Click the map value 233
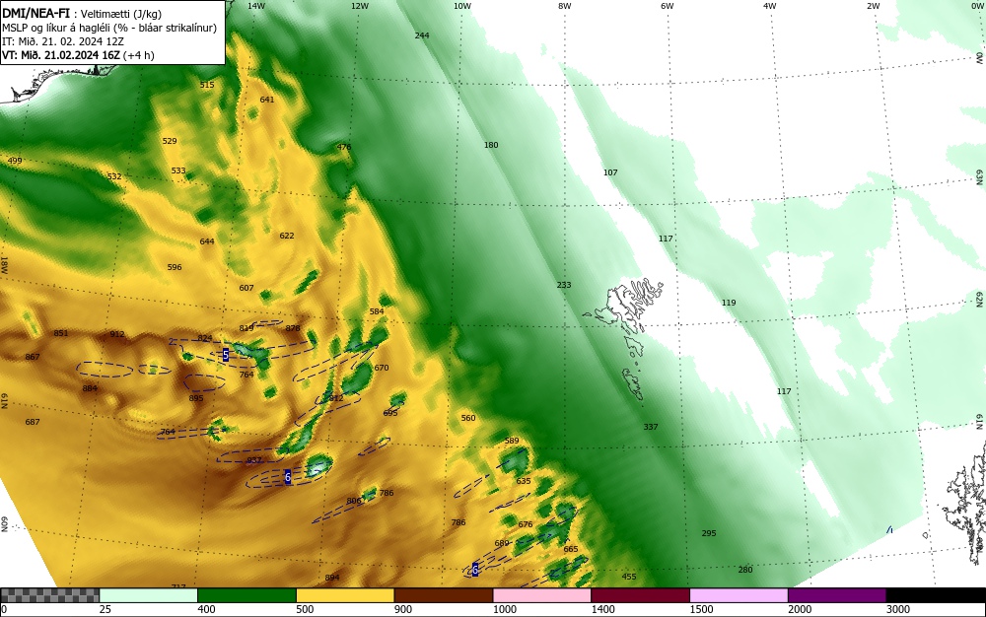986x617 pixels. [564, 285]
